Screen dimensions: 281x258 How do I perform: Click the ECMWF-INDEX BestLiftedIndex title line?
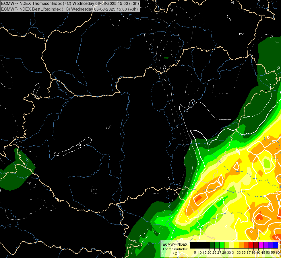click(x=69, y=9)
